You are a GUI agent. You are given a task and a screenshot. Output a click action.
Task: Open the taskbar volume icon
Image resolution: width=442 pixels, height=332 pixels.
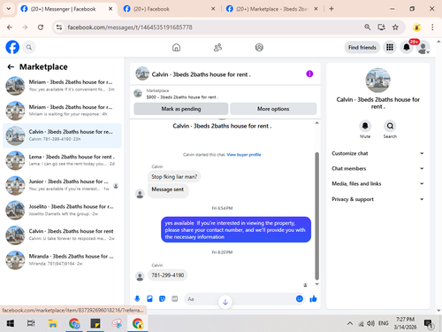[x=370, y=323]
